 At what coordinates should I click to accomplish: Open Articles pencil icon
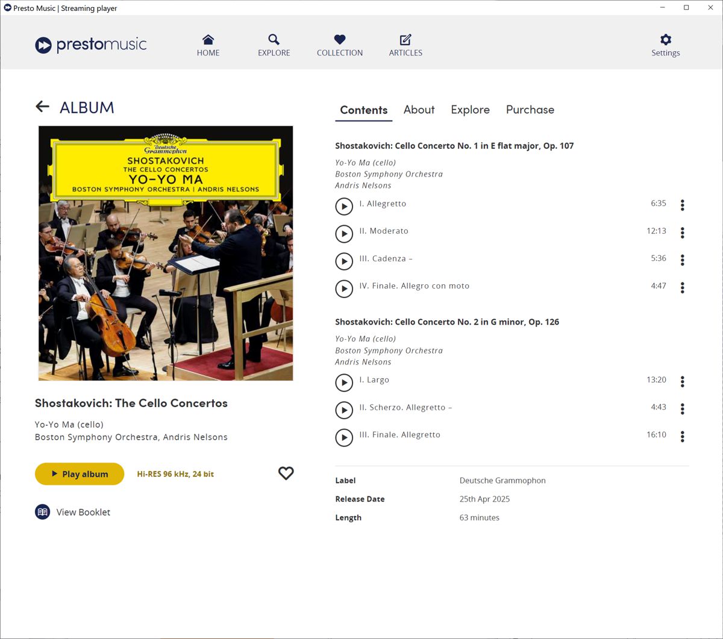pyautogui.click(x=405, y=40)
